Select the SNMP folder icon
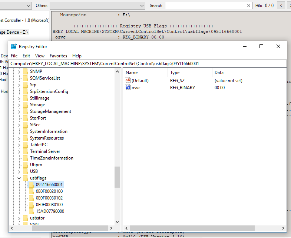Viewport: 291px width, 238px height. [26, 71]
